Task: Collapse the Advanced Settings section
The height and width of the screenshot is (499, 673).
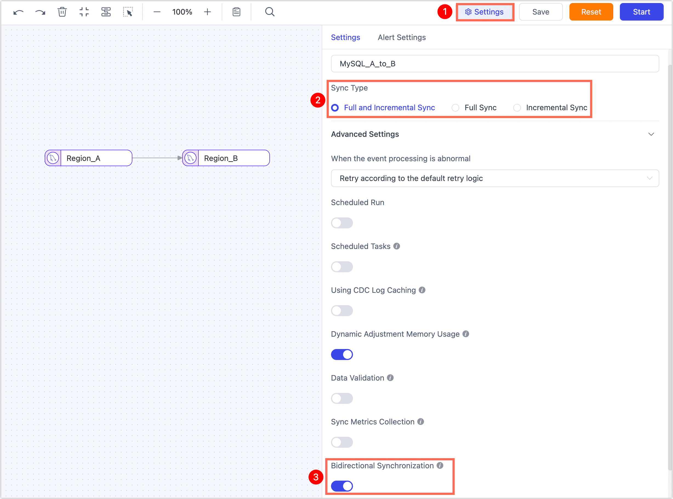Action: (651, 134)
